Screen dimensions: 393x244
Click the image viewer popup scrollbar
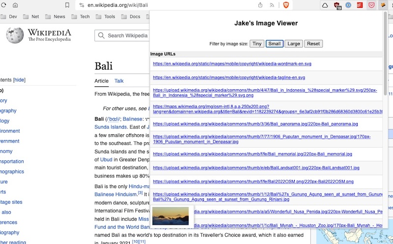click(x=385, y=53)
